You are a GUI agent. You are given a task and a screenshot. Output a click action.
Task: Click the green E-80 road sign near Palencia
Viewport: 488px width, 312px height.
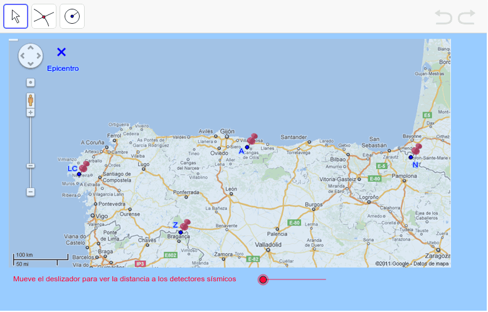(x=294, y=223)
